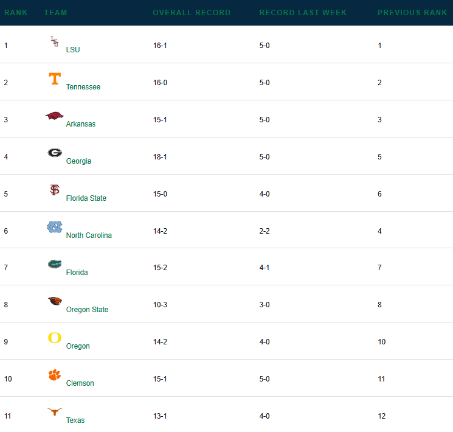Viewport: 453px width, 432px height.
Task: Click the Florida Gators logo
Action: 55,264
